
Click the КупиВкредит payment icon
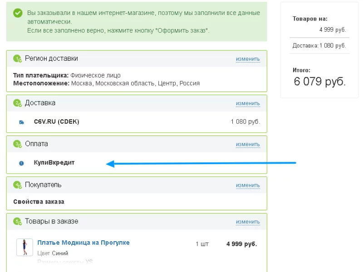click(21, 163)
